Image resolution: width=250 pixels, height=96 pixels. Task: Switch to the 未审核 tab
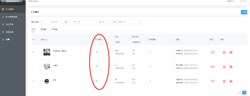pyautogui.click(x=43, y=29)
